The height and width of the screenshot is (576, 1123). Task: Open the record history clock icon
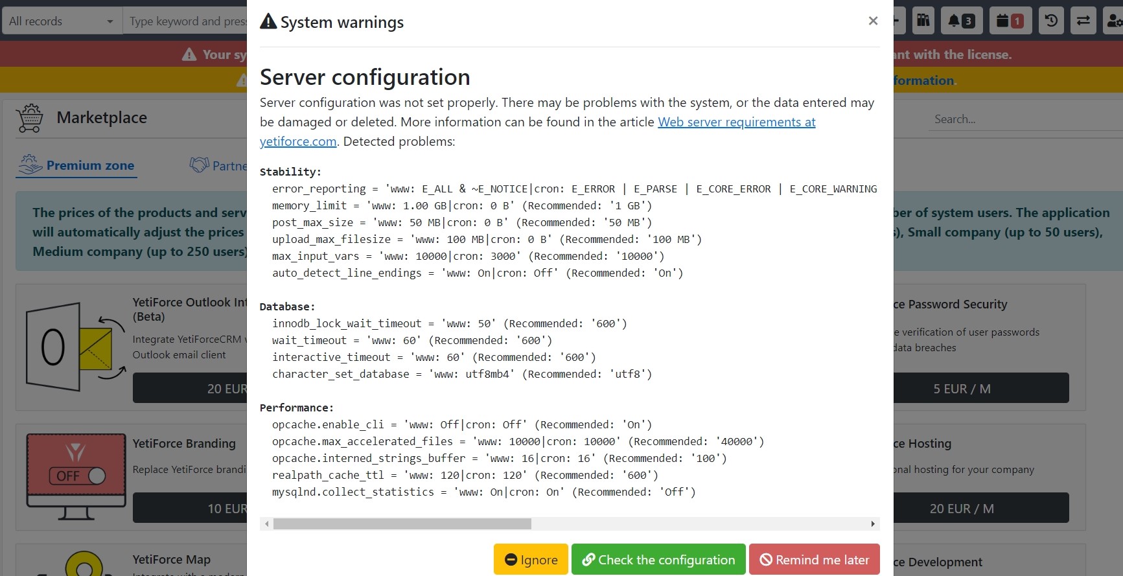tap(1051, 21)
